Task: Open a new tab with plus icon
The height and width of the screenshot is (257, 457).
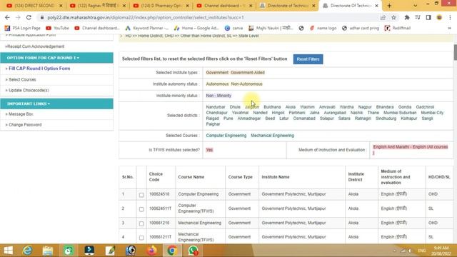Action: [x=389, y=6]
